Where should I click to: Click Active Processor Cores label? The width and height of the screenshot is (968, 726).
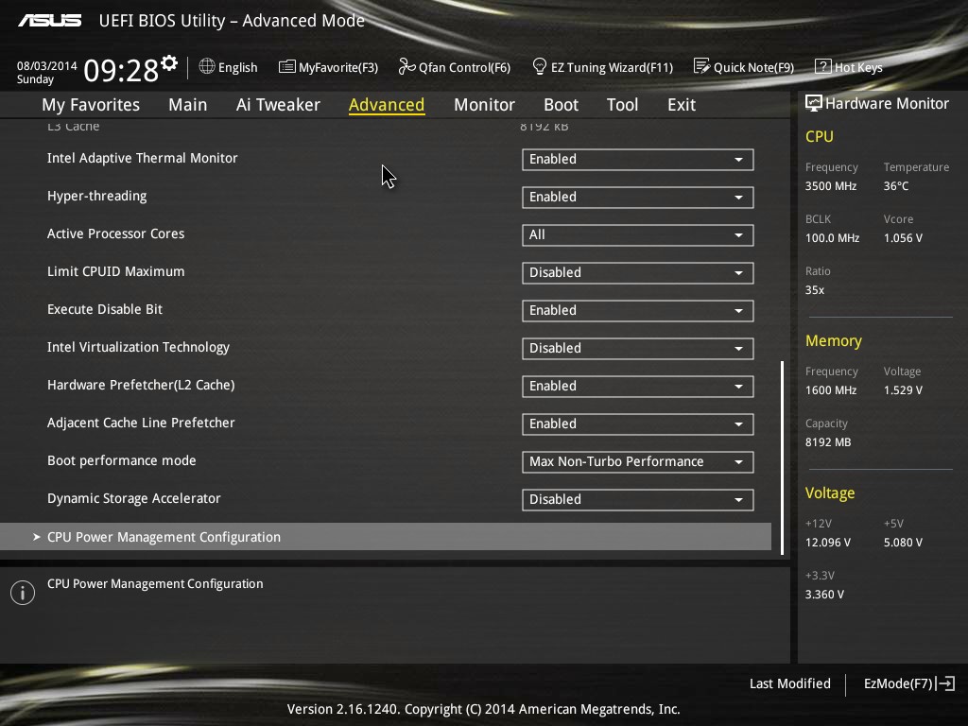tap(115, 234)
